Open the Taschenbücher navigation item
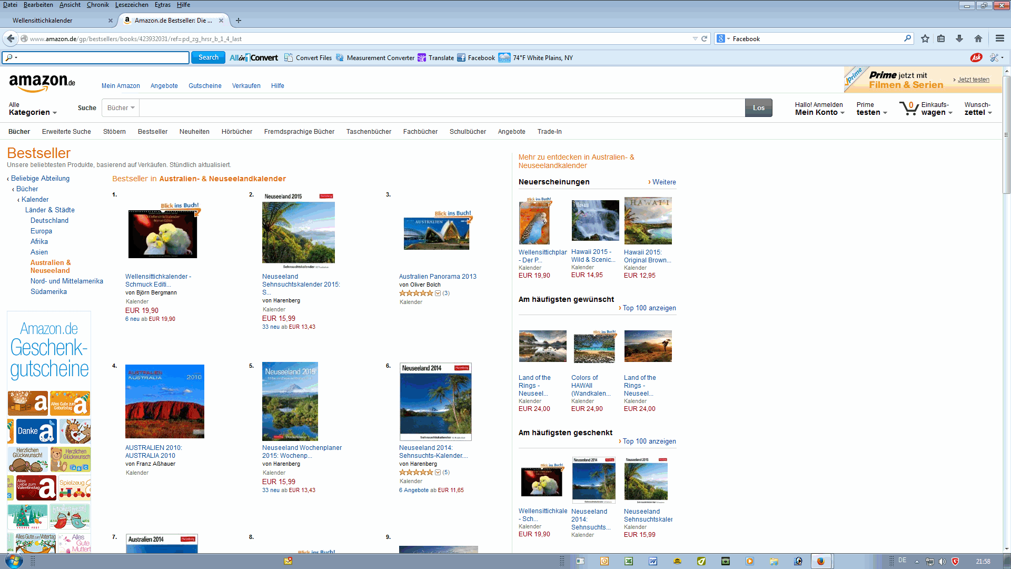 [369, 132]
